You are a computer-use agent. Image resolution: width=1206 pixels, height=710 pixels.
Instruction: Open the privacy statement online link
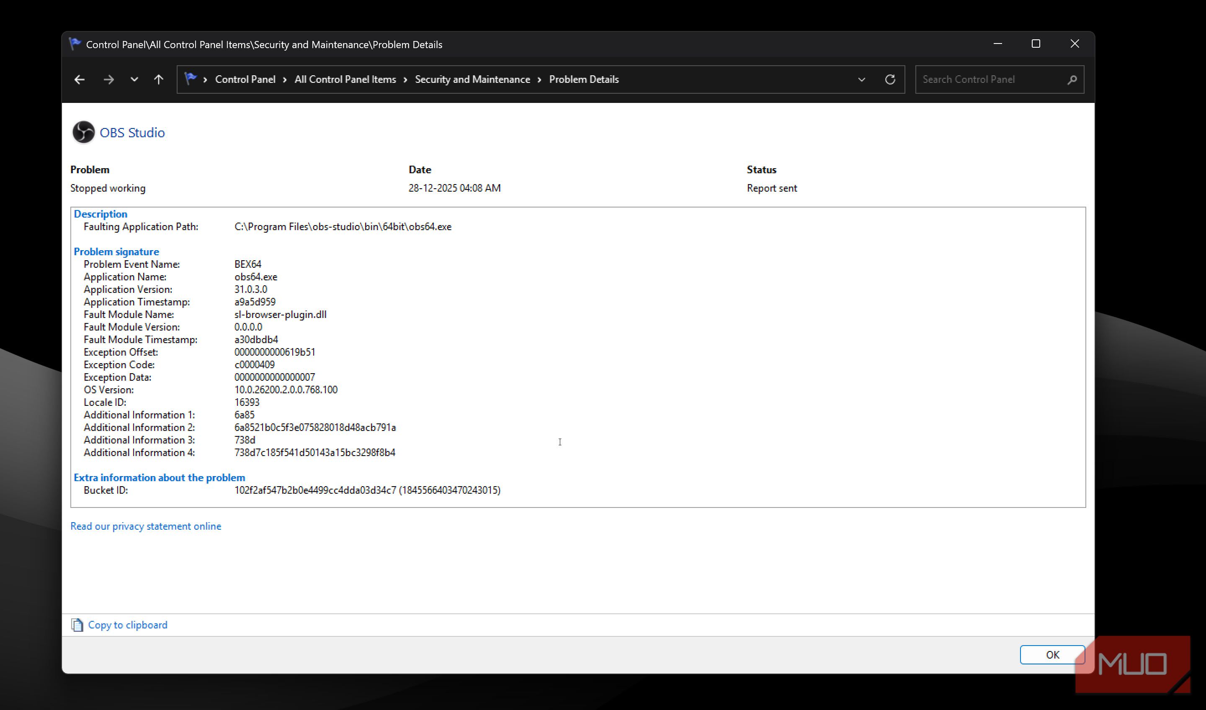146,526
